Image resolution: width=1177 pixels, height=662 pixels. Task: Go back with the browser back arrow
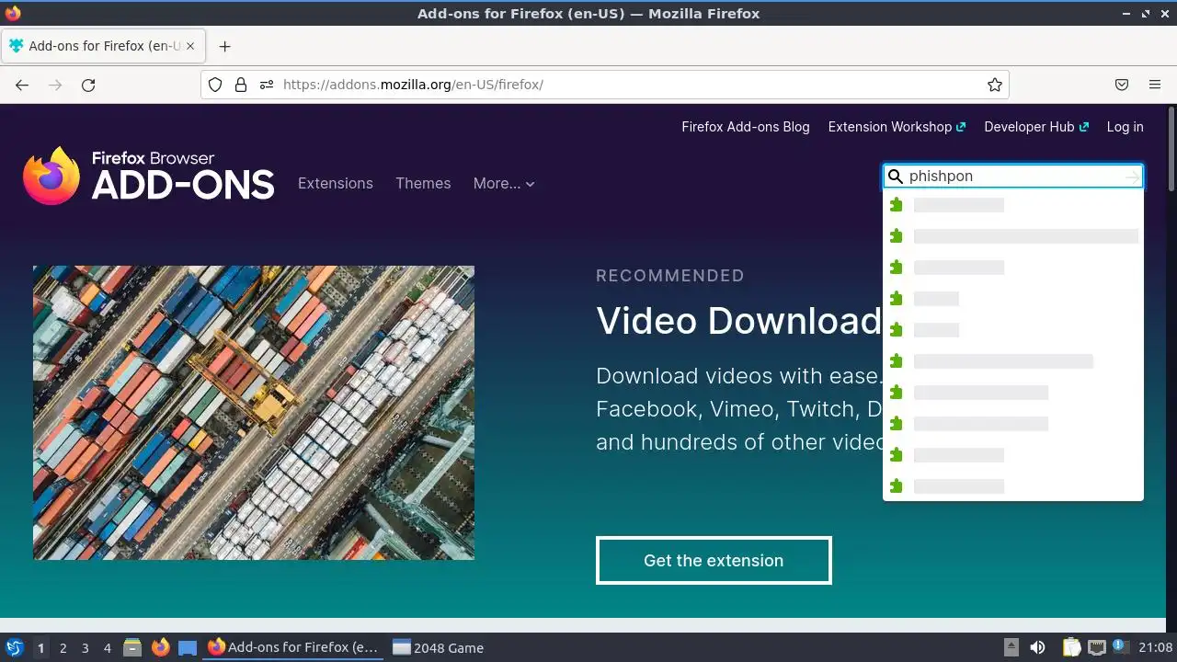(22, 85)
